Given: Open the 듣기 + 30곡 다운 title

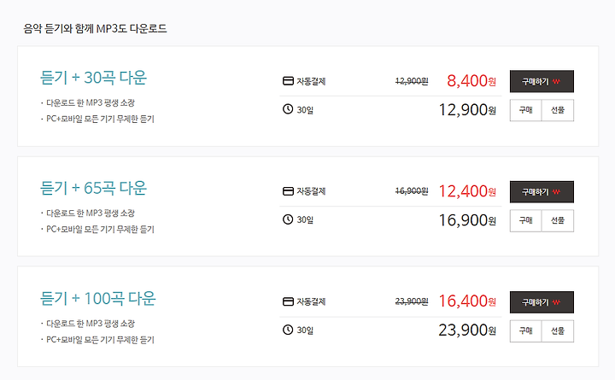Looking at the screenshot, I should point(93,78).
